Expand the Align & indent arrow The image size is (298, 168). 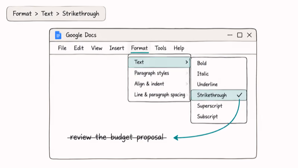[x=187, y=84]
